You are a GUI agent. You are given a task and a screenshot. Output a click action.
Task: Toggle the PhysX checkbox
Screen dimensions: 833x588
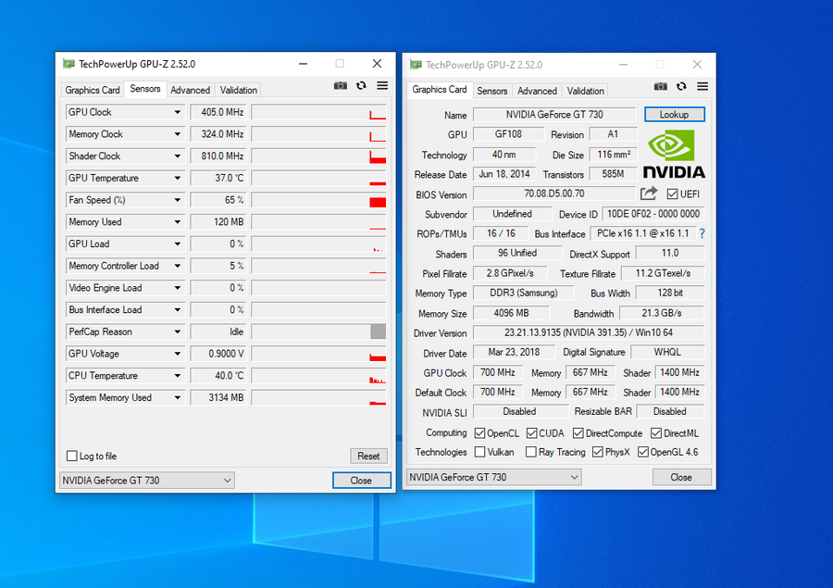tap(598, 452)
